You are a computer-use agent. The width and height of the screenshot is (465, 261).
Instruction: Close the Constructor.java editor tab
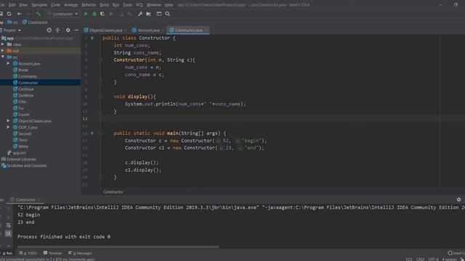point(206,30)
